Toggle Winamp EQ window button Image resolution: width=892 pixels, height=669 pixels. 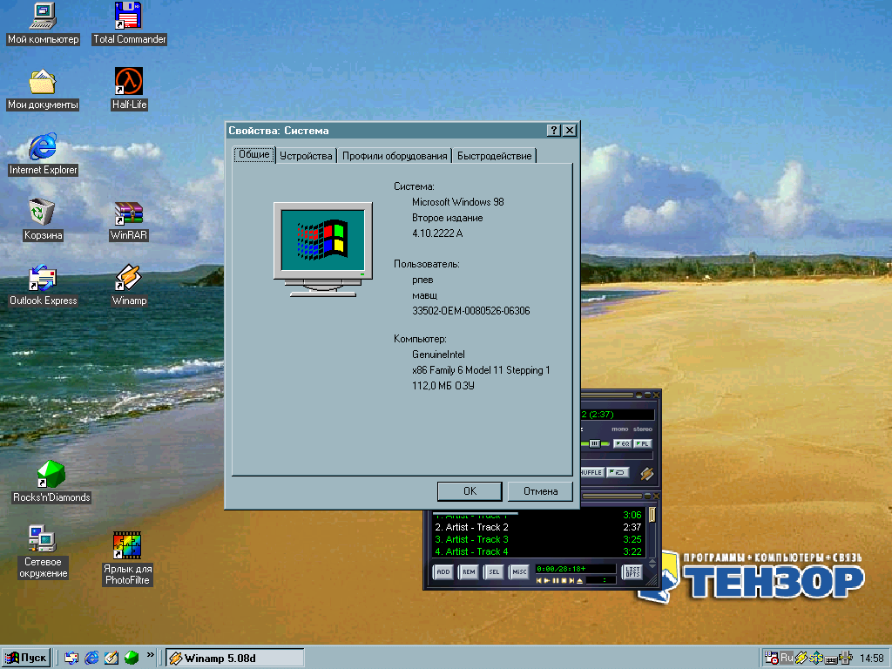[623, 443]
